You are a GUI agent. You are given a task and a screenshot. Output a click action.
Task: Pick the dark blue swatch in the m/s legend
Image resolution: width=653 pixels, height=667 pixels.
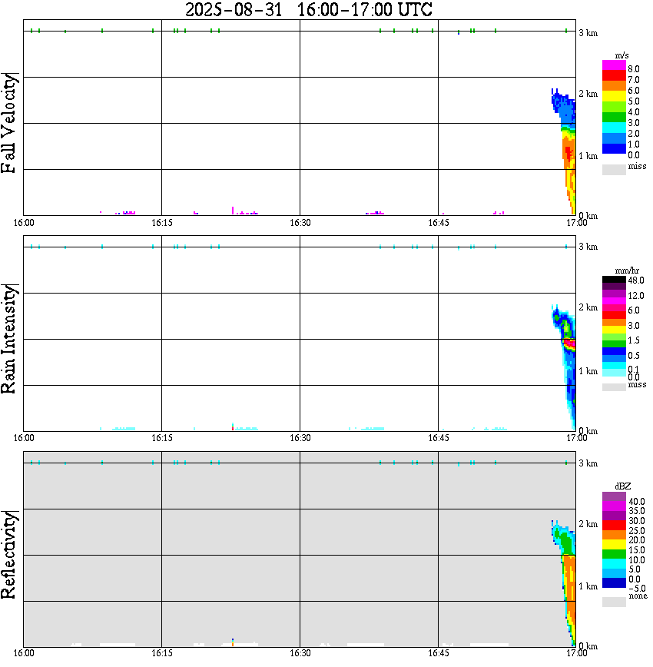[x=614, y=149]
